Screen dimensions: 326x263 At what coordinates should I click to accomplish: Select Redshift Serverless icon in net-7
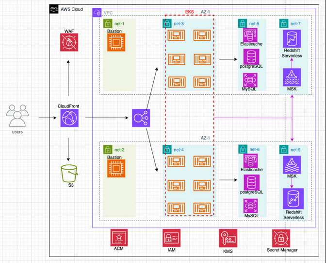tap(292, 39)
